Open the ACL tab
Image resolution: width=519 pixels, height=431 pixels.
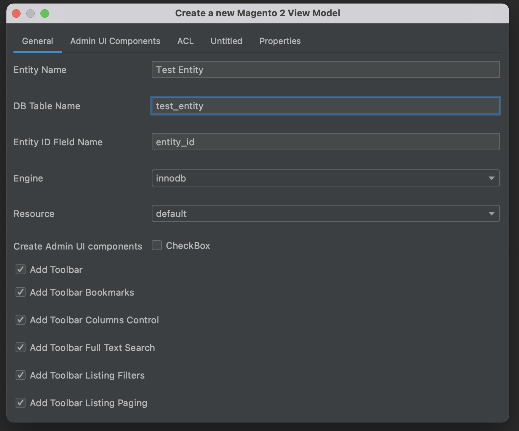coord(185,41)
